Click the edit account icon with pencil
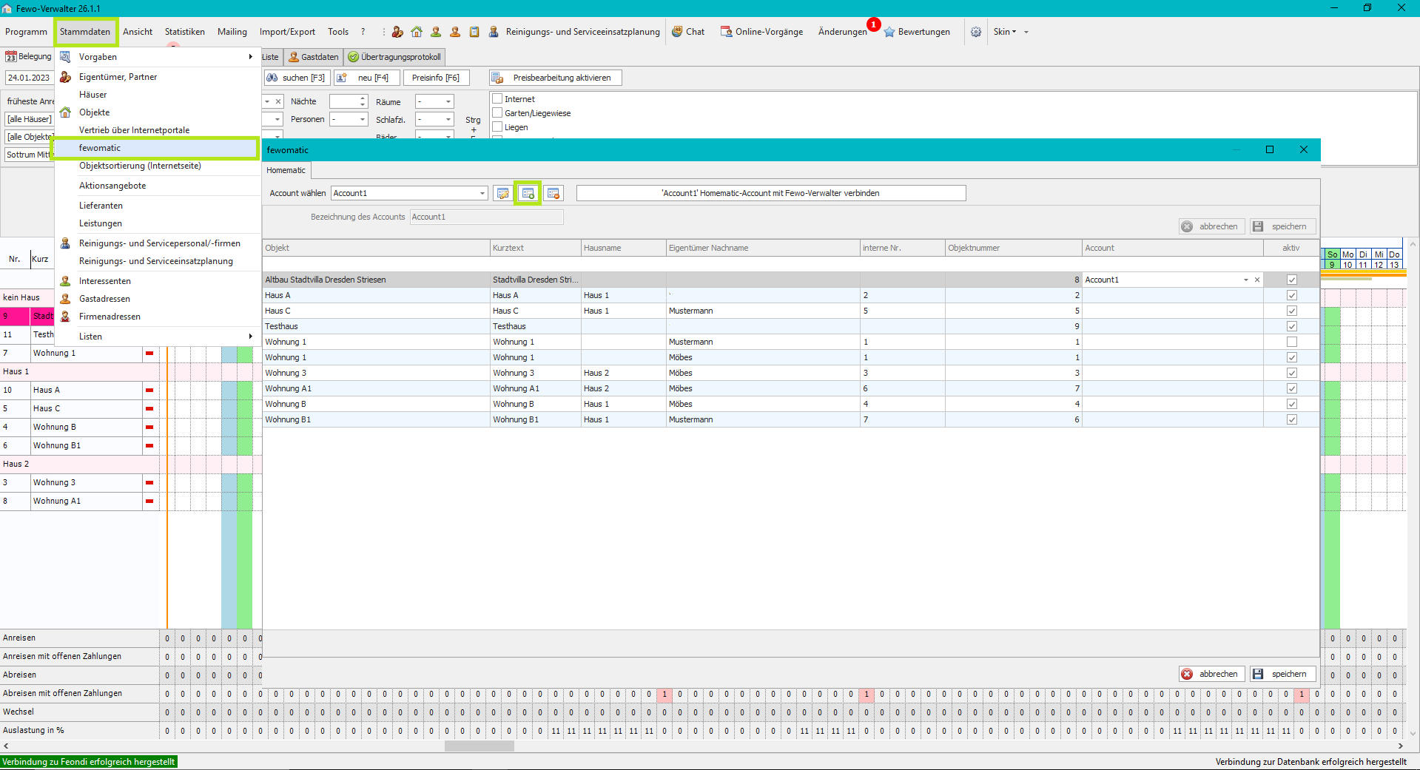The image size is (1420, 770). [x=503, y=193]
